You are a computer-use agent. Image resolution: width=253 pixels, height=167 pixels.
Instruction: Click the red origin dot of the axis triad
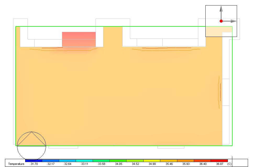click(x=221, y=21)
